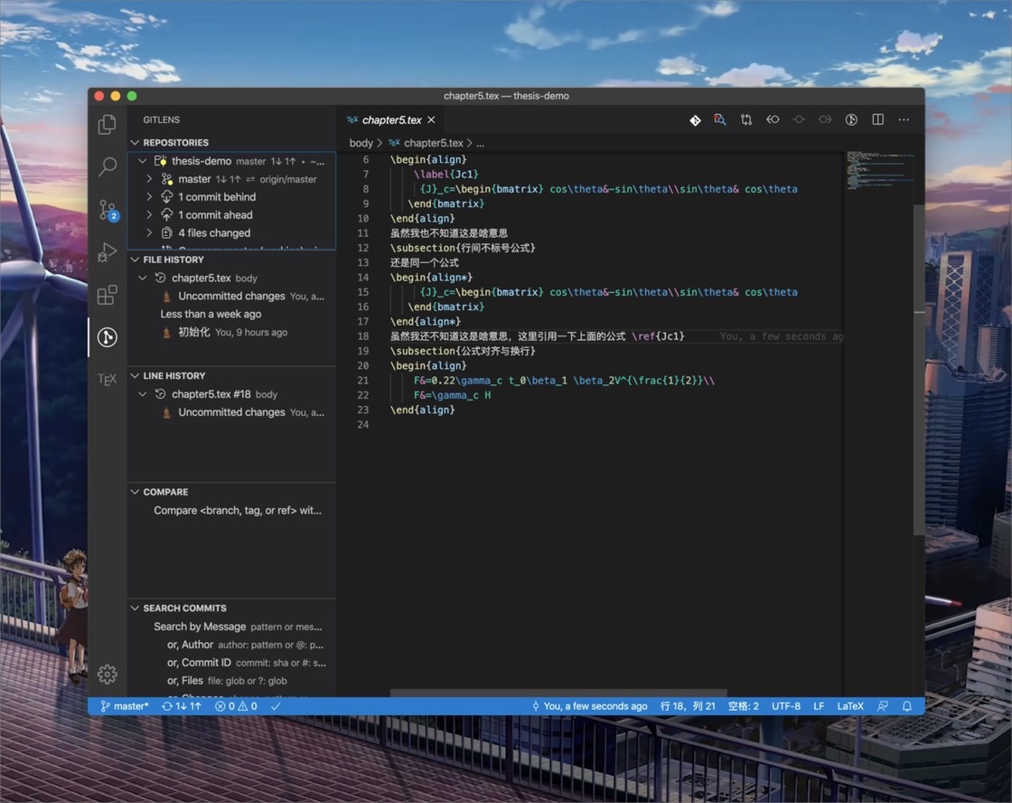Collapse the FILE HISTORY section
This screenshot has width=1012, height=803.
(x=135, y=260)
